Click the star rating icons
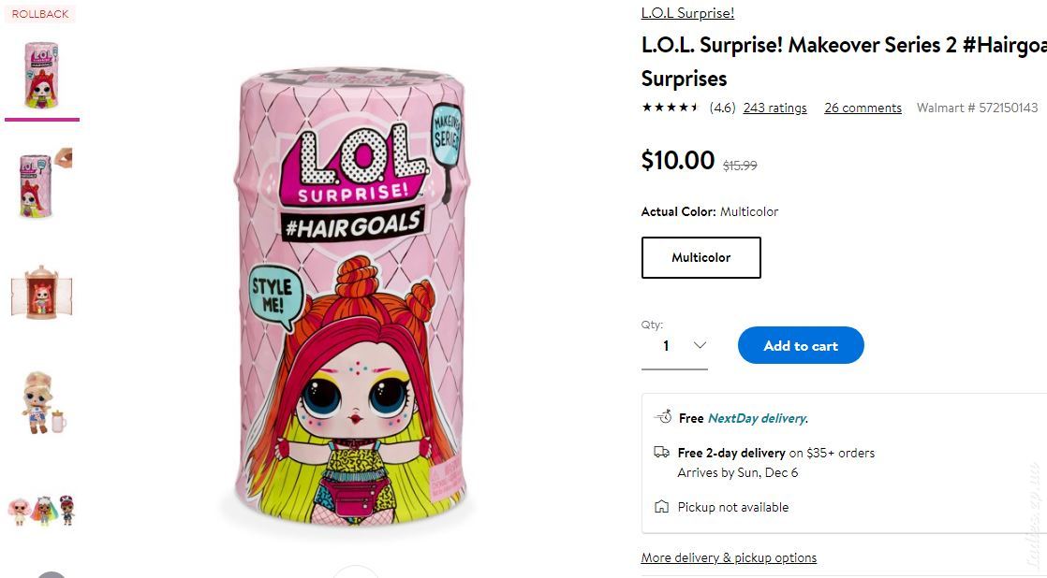The height and width of the screenshot is (578, 1047). 670,108
